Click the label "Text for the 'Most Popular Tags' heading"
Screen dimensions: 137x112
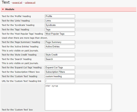point(22,34)
